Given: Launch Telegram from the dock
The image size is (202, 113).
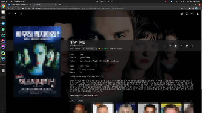Looking at the screenshot, I should click(3, 24).
